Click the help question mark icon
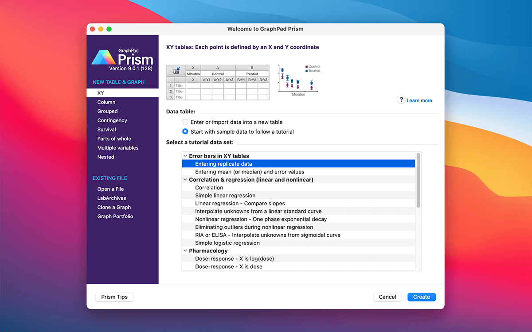Viewport: 532px width, 332px height. [x=401, y=100]
